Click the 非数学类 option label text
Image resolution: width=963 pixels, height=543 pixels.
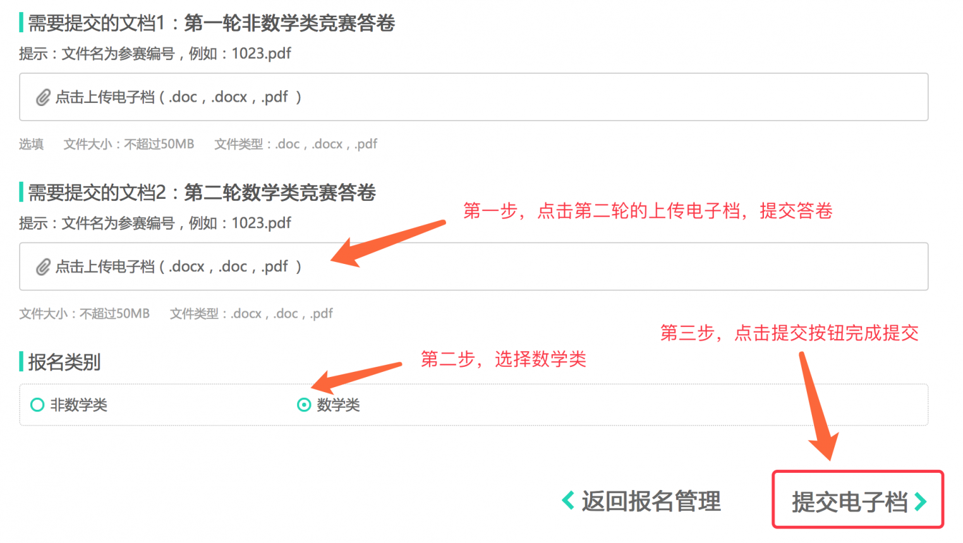(x=79, y=405)
